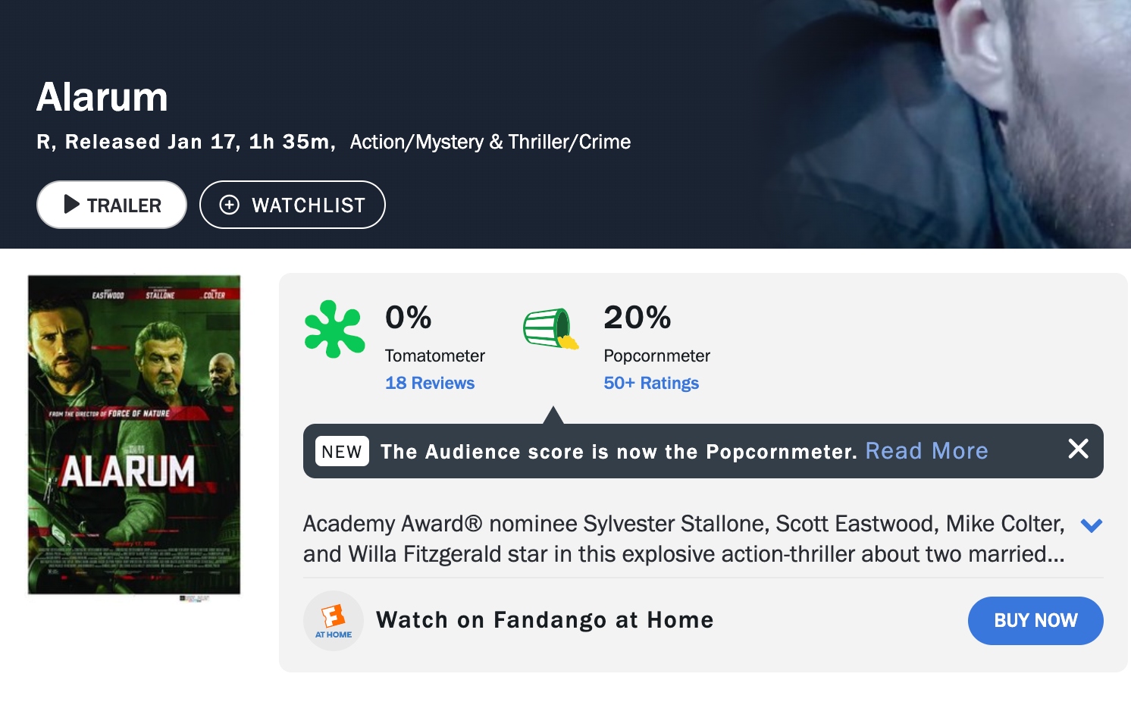Viewport: 1131px width, 705px height.
Task: Open the 18 Reviews link
Action: (430, 383)
